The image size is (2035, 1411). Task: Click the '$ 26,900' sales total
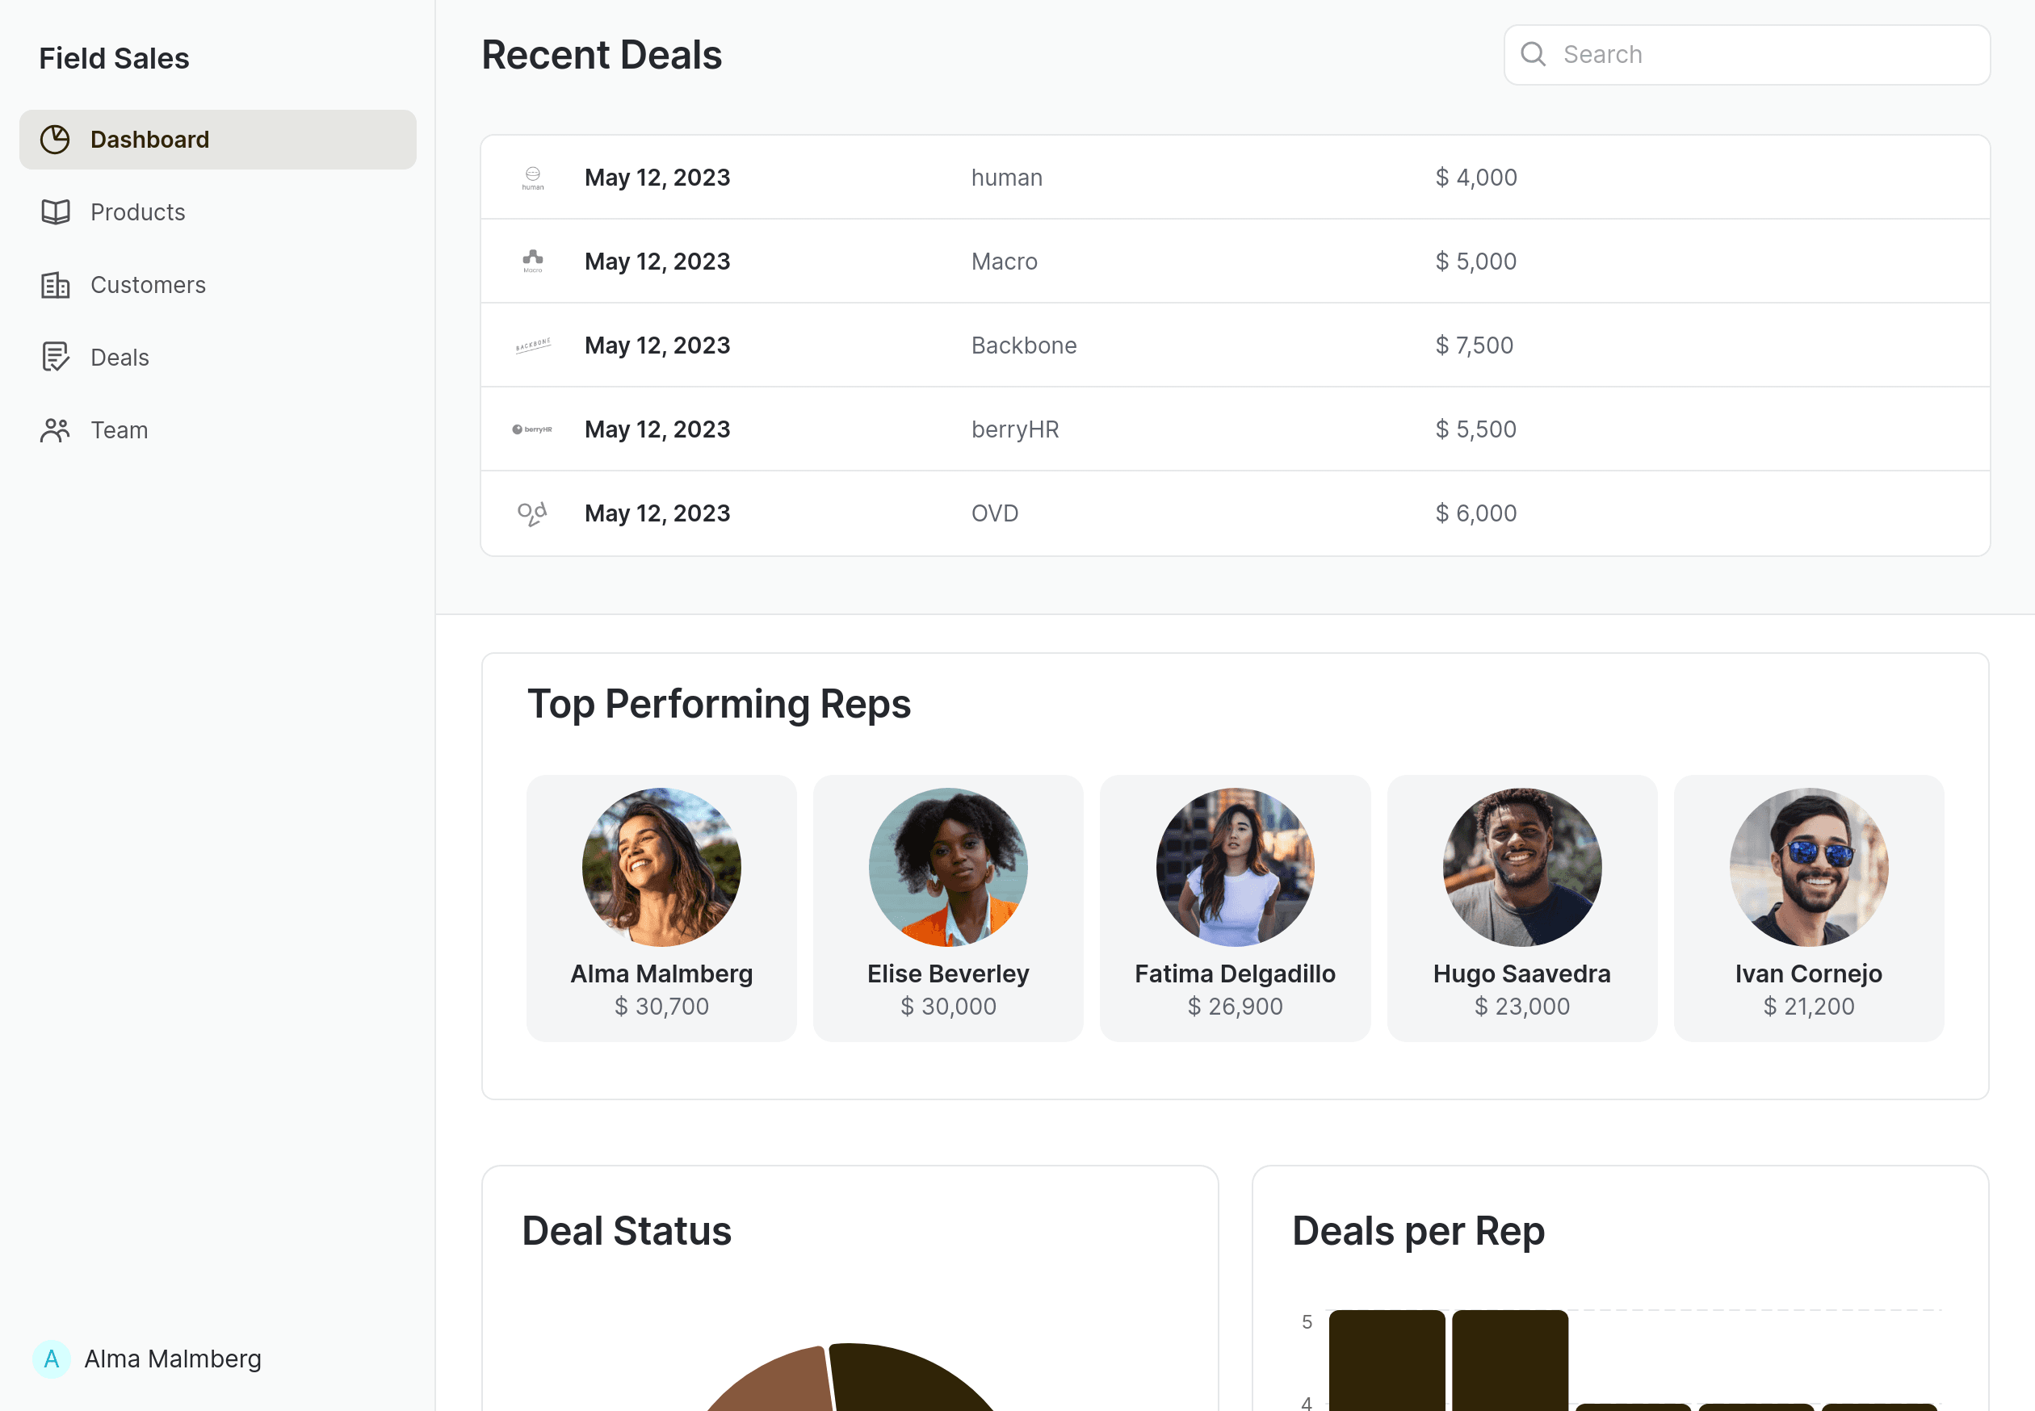pos(1235,1006)
